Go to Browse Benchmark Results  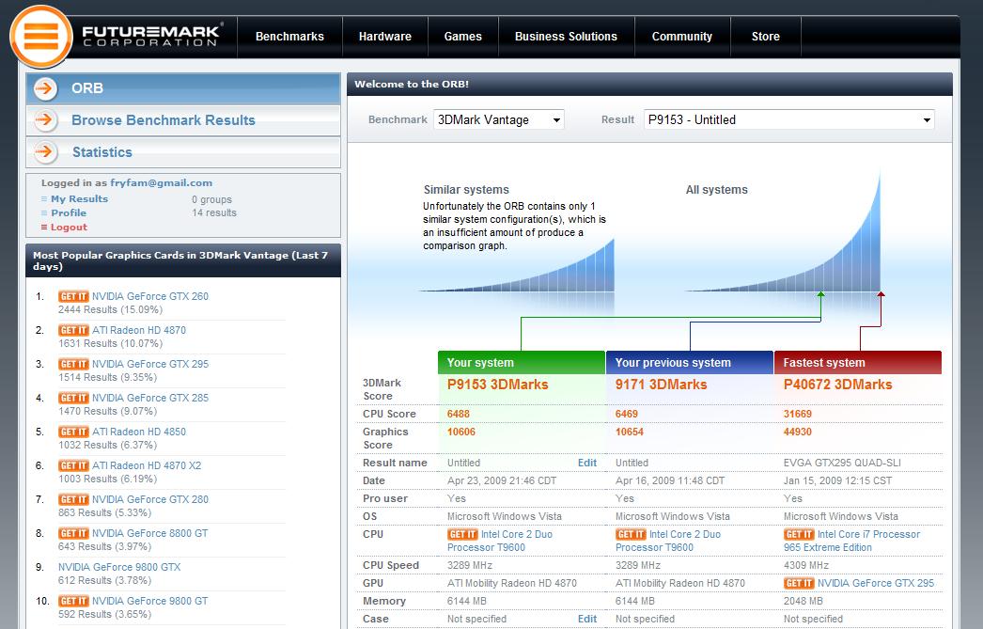tap(183, 119)
